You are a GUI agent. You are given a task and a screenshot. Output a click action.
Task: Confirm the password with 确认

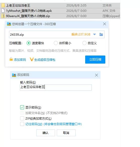[x=45, y=133]
